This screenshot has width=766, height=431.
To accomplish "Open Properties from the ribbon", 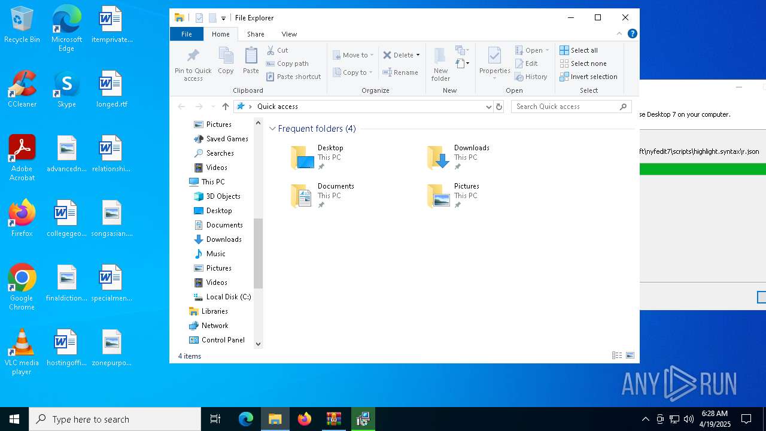I will (x=494, y=63).
